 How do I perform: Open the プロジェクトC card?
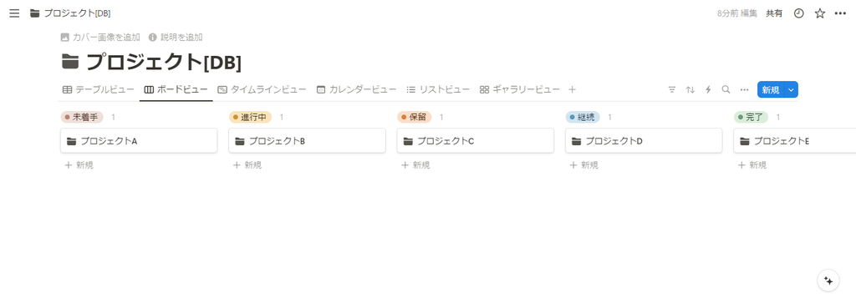pyautogui.click(x=475, y=141)
